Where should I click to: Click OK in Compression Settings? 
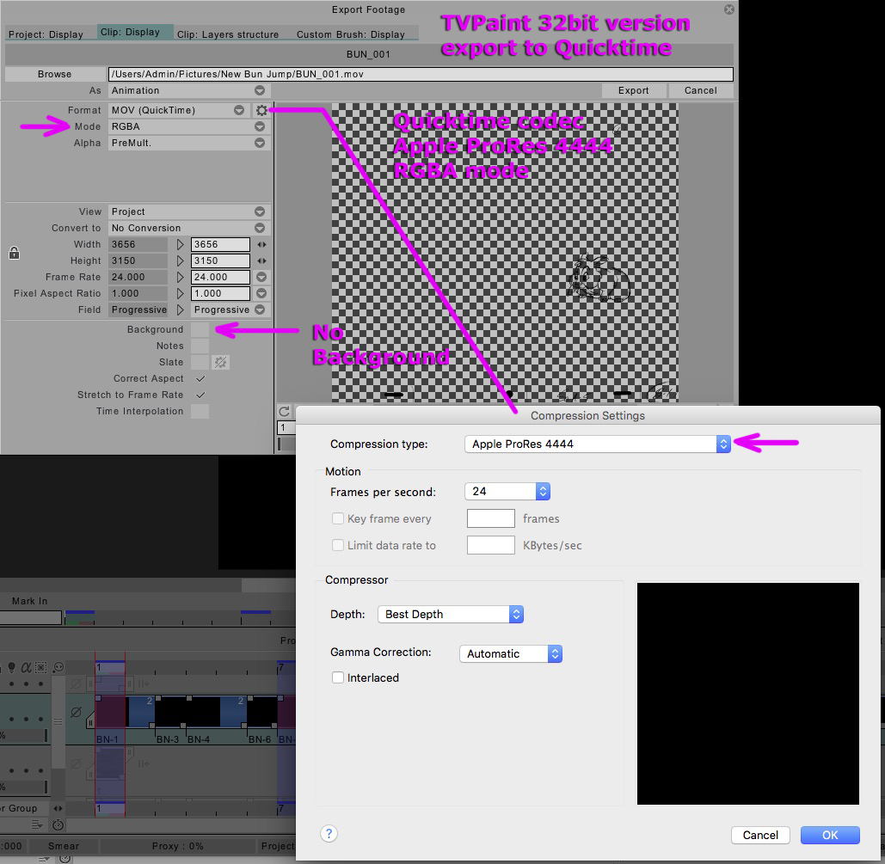click(830, 836)
